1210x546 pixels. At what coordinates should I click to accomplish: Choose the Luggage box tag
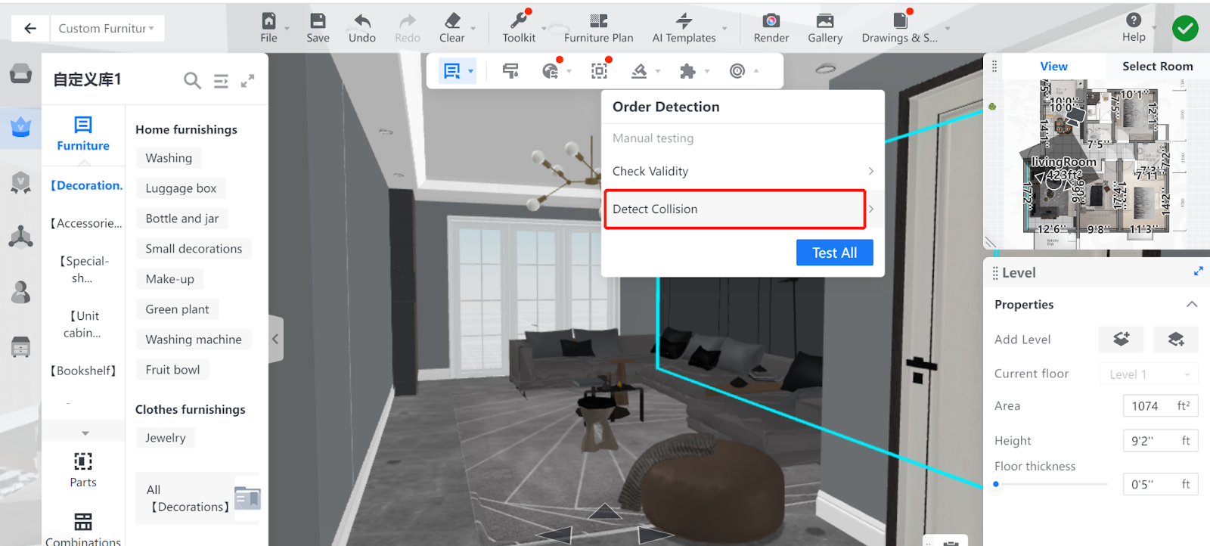click(x=181, y=188)
